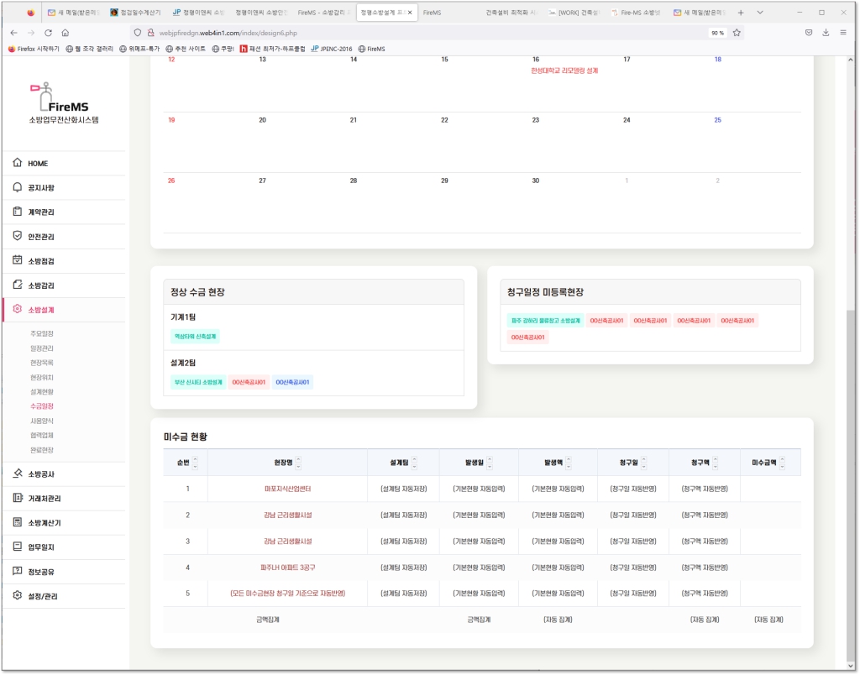Sort the table by 현장명 column arrows
The width and height of the screenshot is (860, 675).
298,463
